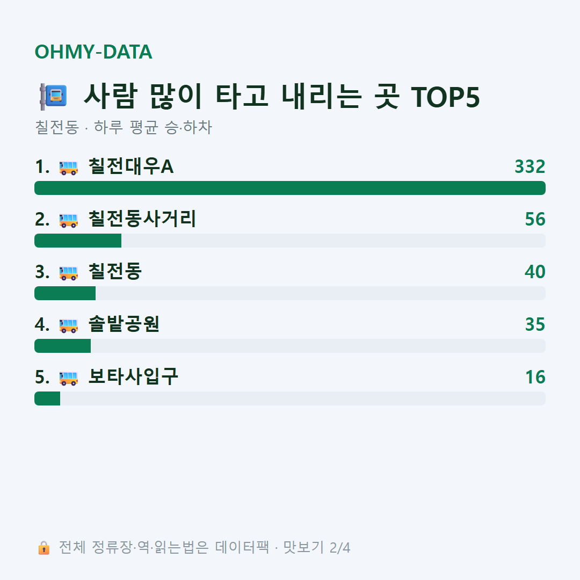Click the OHMY-DATA brand label
The image size is (580, 580).
pos(93,52)
